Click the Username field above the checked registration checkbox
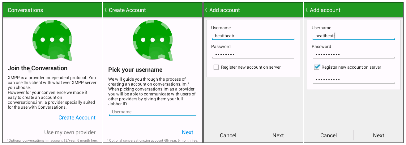This screenshot has width=406, height=145. (x=353, y=36)
